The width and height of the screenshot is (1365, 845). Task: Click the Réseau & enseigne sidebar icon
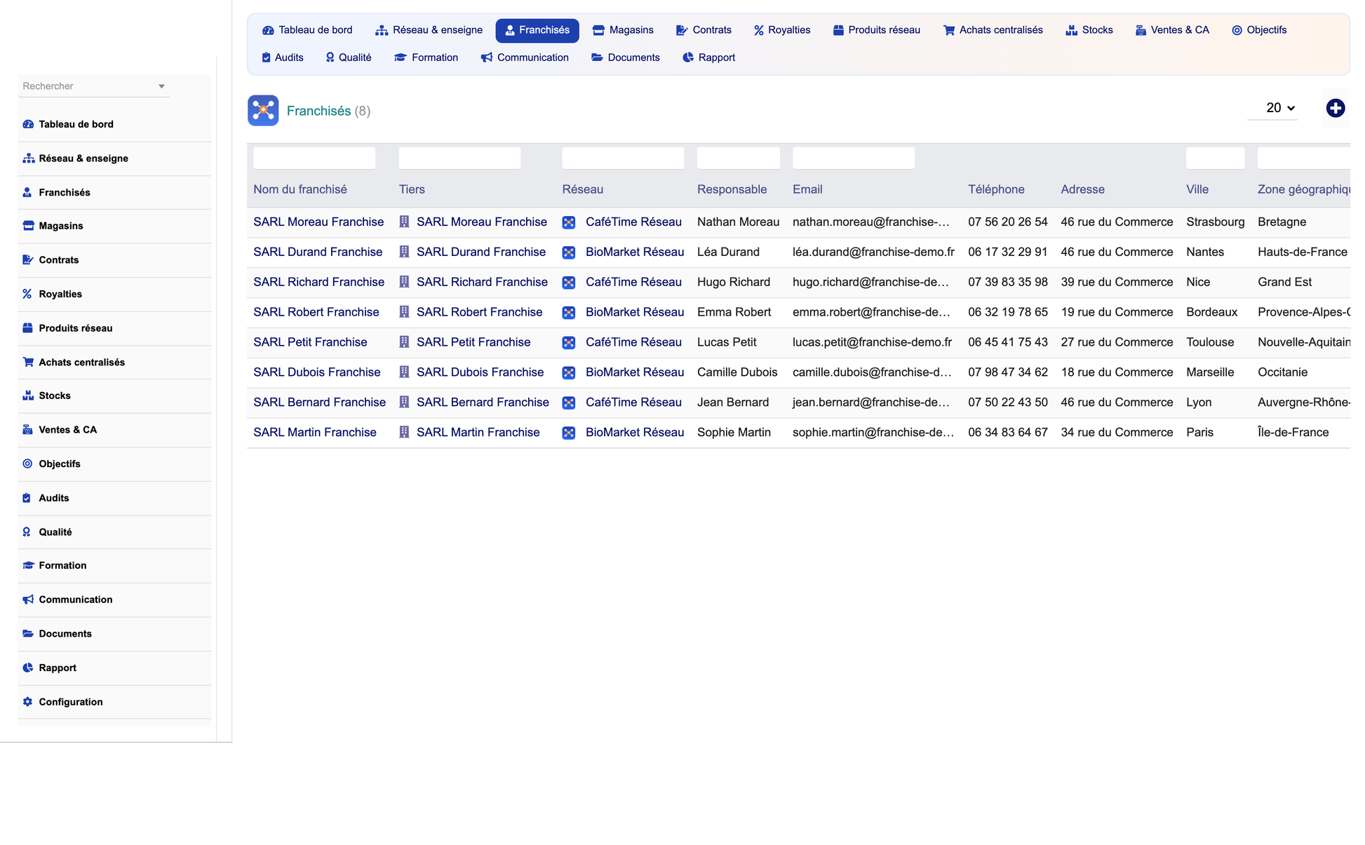[28, 158]
